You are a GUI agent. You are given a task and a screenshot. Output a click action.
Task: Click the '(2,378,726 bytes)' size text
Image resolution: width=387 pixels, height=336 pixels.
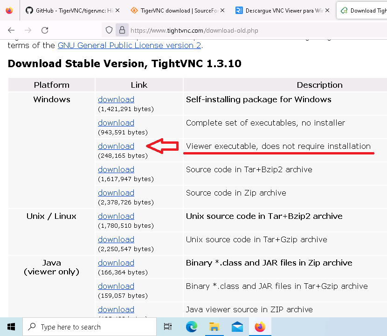pos(126,203)
